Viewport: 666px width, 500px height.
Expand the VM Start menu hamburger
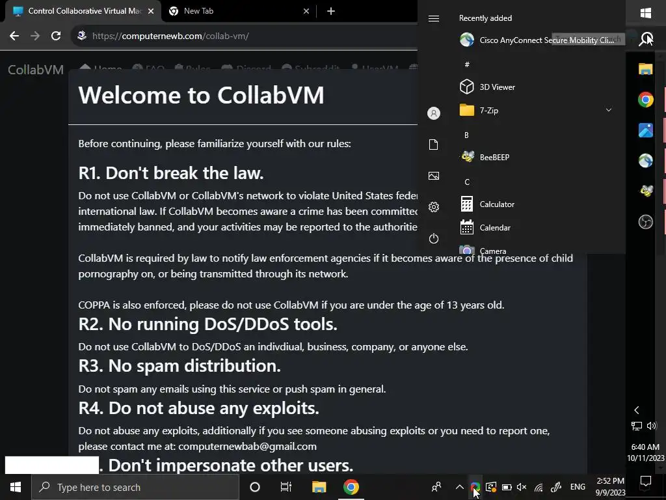434,19
